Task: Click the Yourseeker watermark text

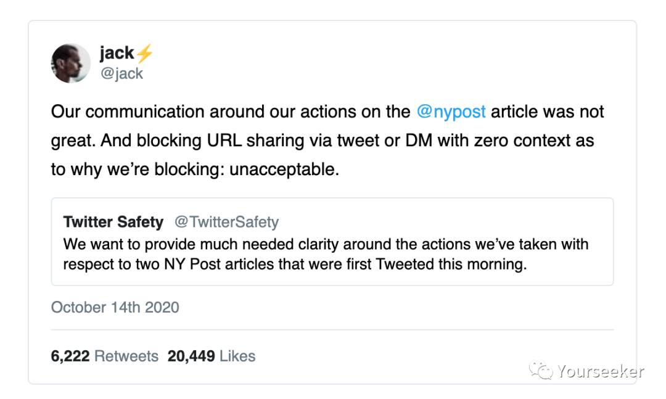Action: click(x=600, y=371)
